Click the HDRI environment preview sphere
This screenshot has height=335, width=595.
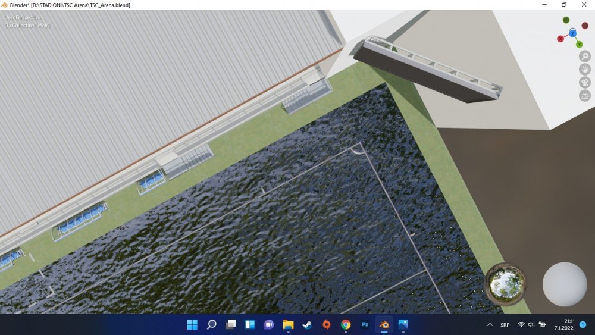[x=506, y=284]
